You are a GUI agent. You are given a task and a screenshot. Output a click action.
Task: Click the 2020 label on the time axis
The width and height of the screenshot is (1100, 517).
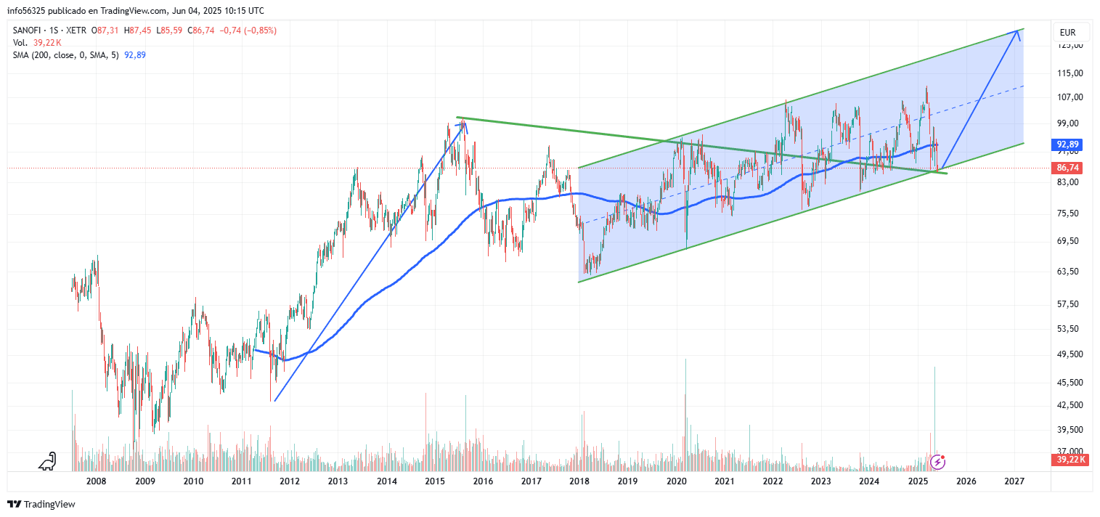[x=676, y=481]
